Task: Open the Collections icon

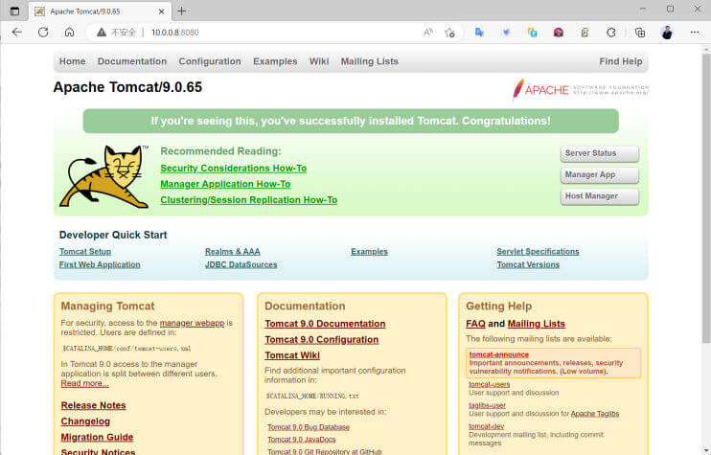Action: (x=640, y=33)
